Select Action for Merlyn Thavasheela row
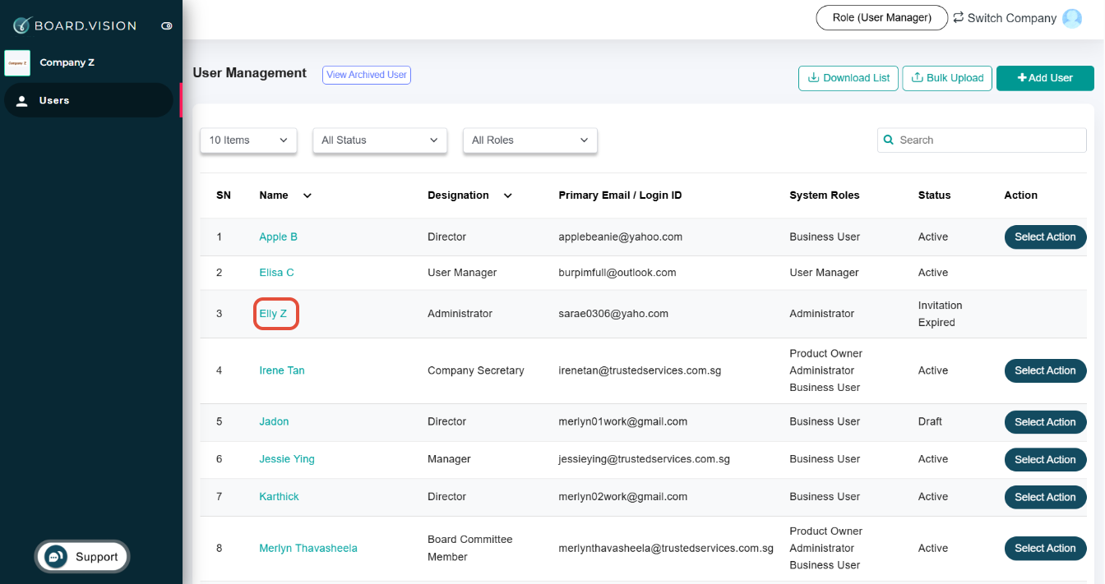 tap(1045, 548)
